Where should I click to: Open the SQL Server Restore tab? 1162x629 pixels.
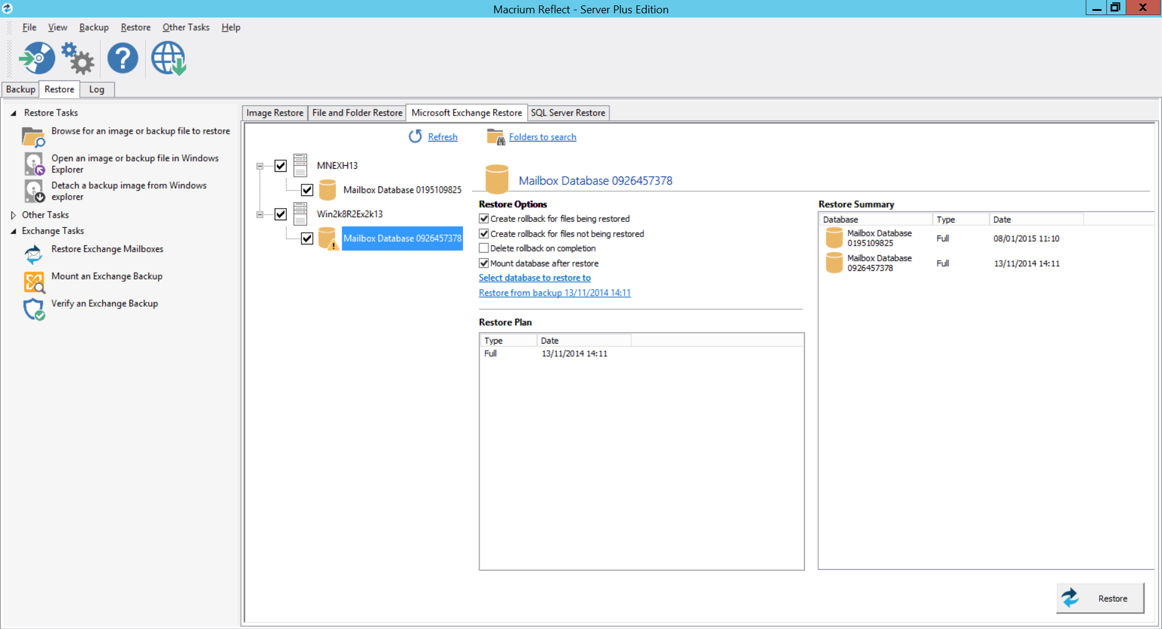coord(568,113)
